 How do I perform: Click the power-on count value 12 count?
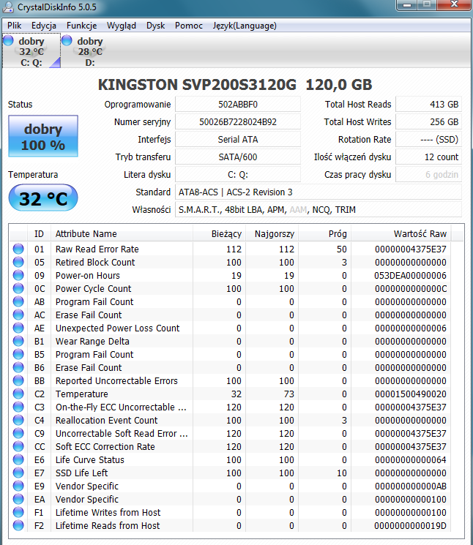(429, 157)
